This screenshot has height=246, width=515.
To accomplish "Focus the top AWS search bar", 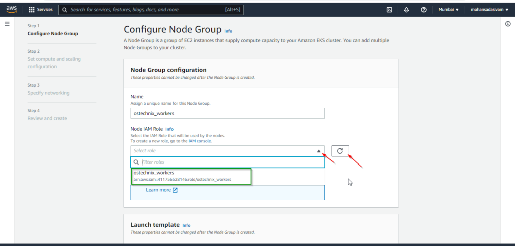I will coord(151,10).
